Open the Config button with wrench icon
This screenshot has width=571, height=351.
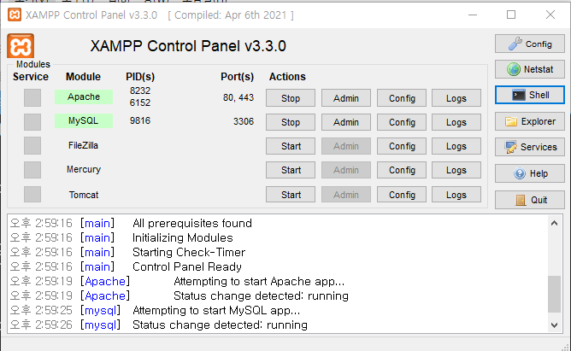(x=529, y=44)
